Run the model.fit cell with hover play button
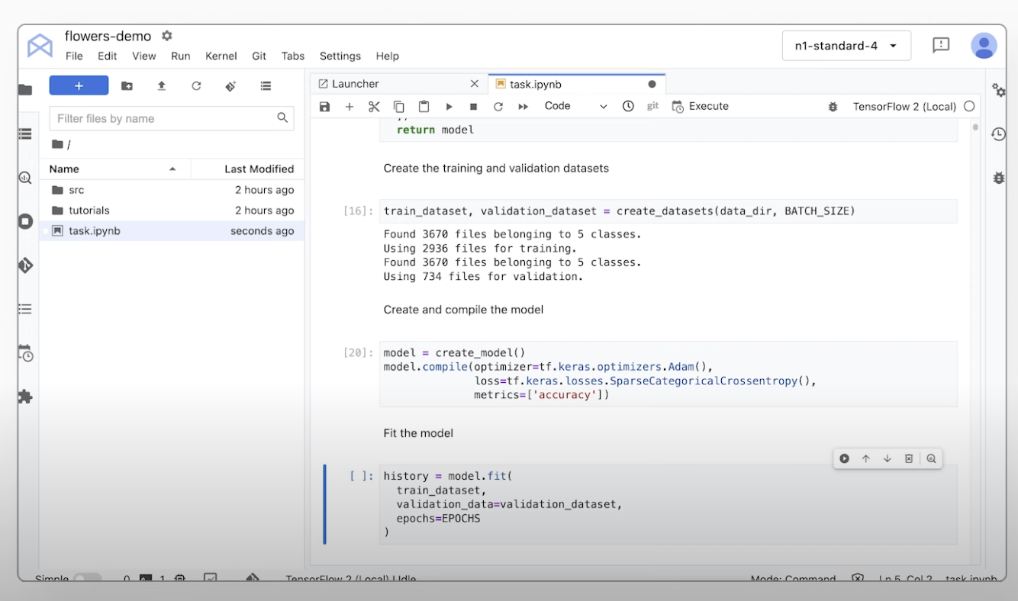Image resolution: width=1018 pixels, height=601 pixels. tap(844, 458)
